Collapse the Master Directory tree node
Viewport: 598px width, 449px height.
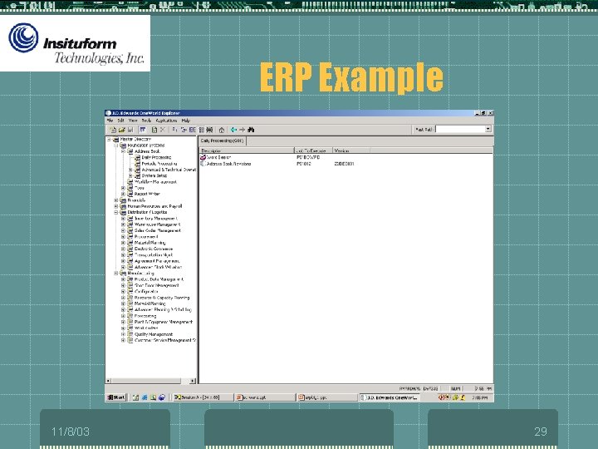click(x=109, y=140)
